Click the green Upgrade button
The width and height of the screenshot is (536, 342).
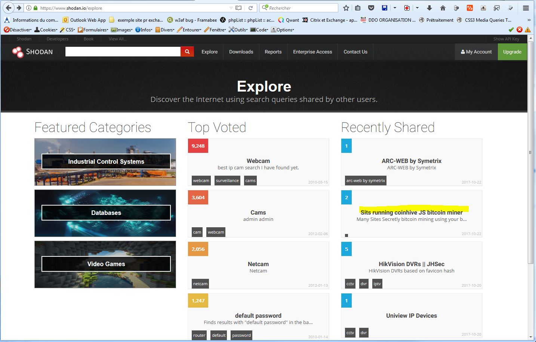[512, 52]
